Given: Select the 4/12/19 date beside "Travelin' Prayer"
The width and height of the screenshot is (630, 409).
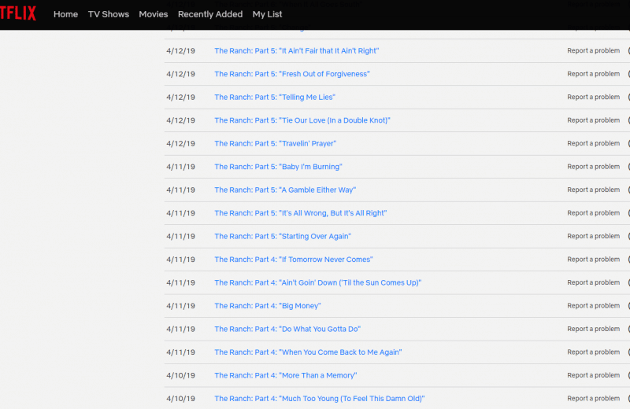Looking at the screenshot, I should pyautogui.click(x=181, y=144).
